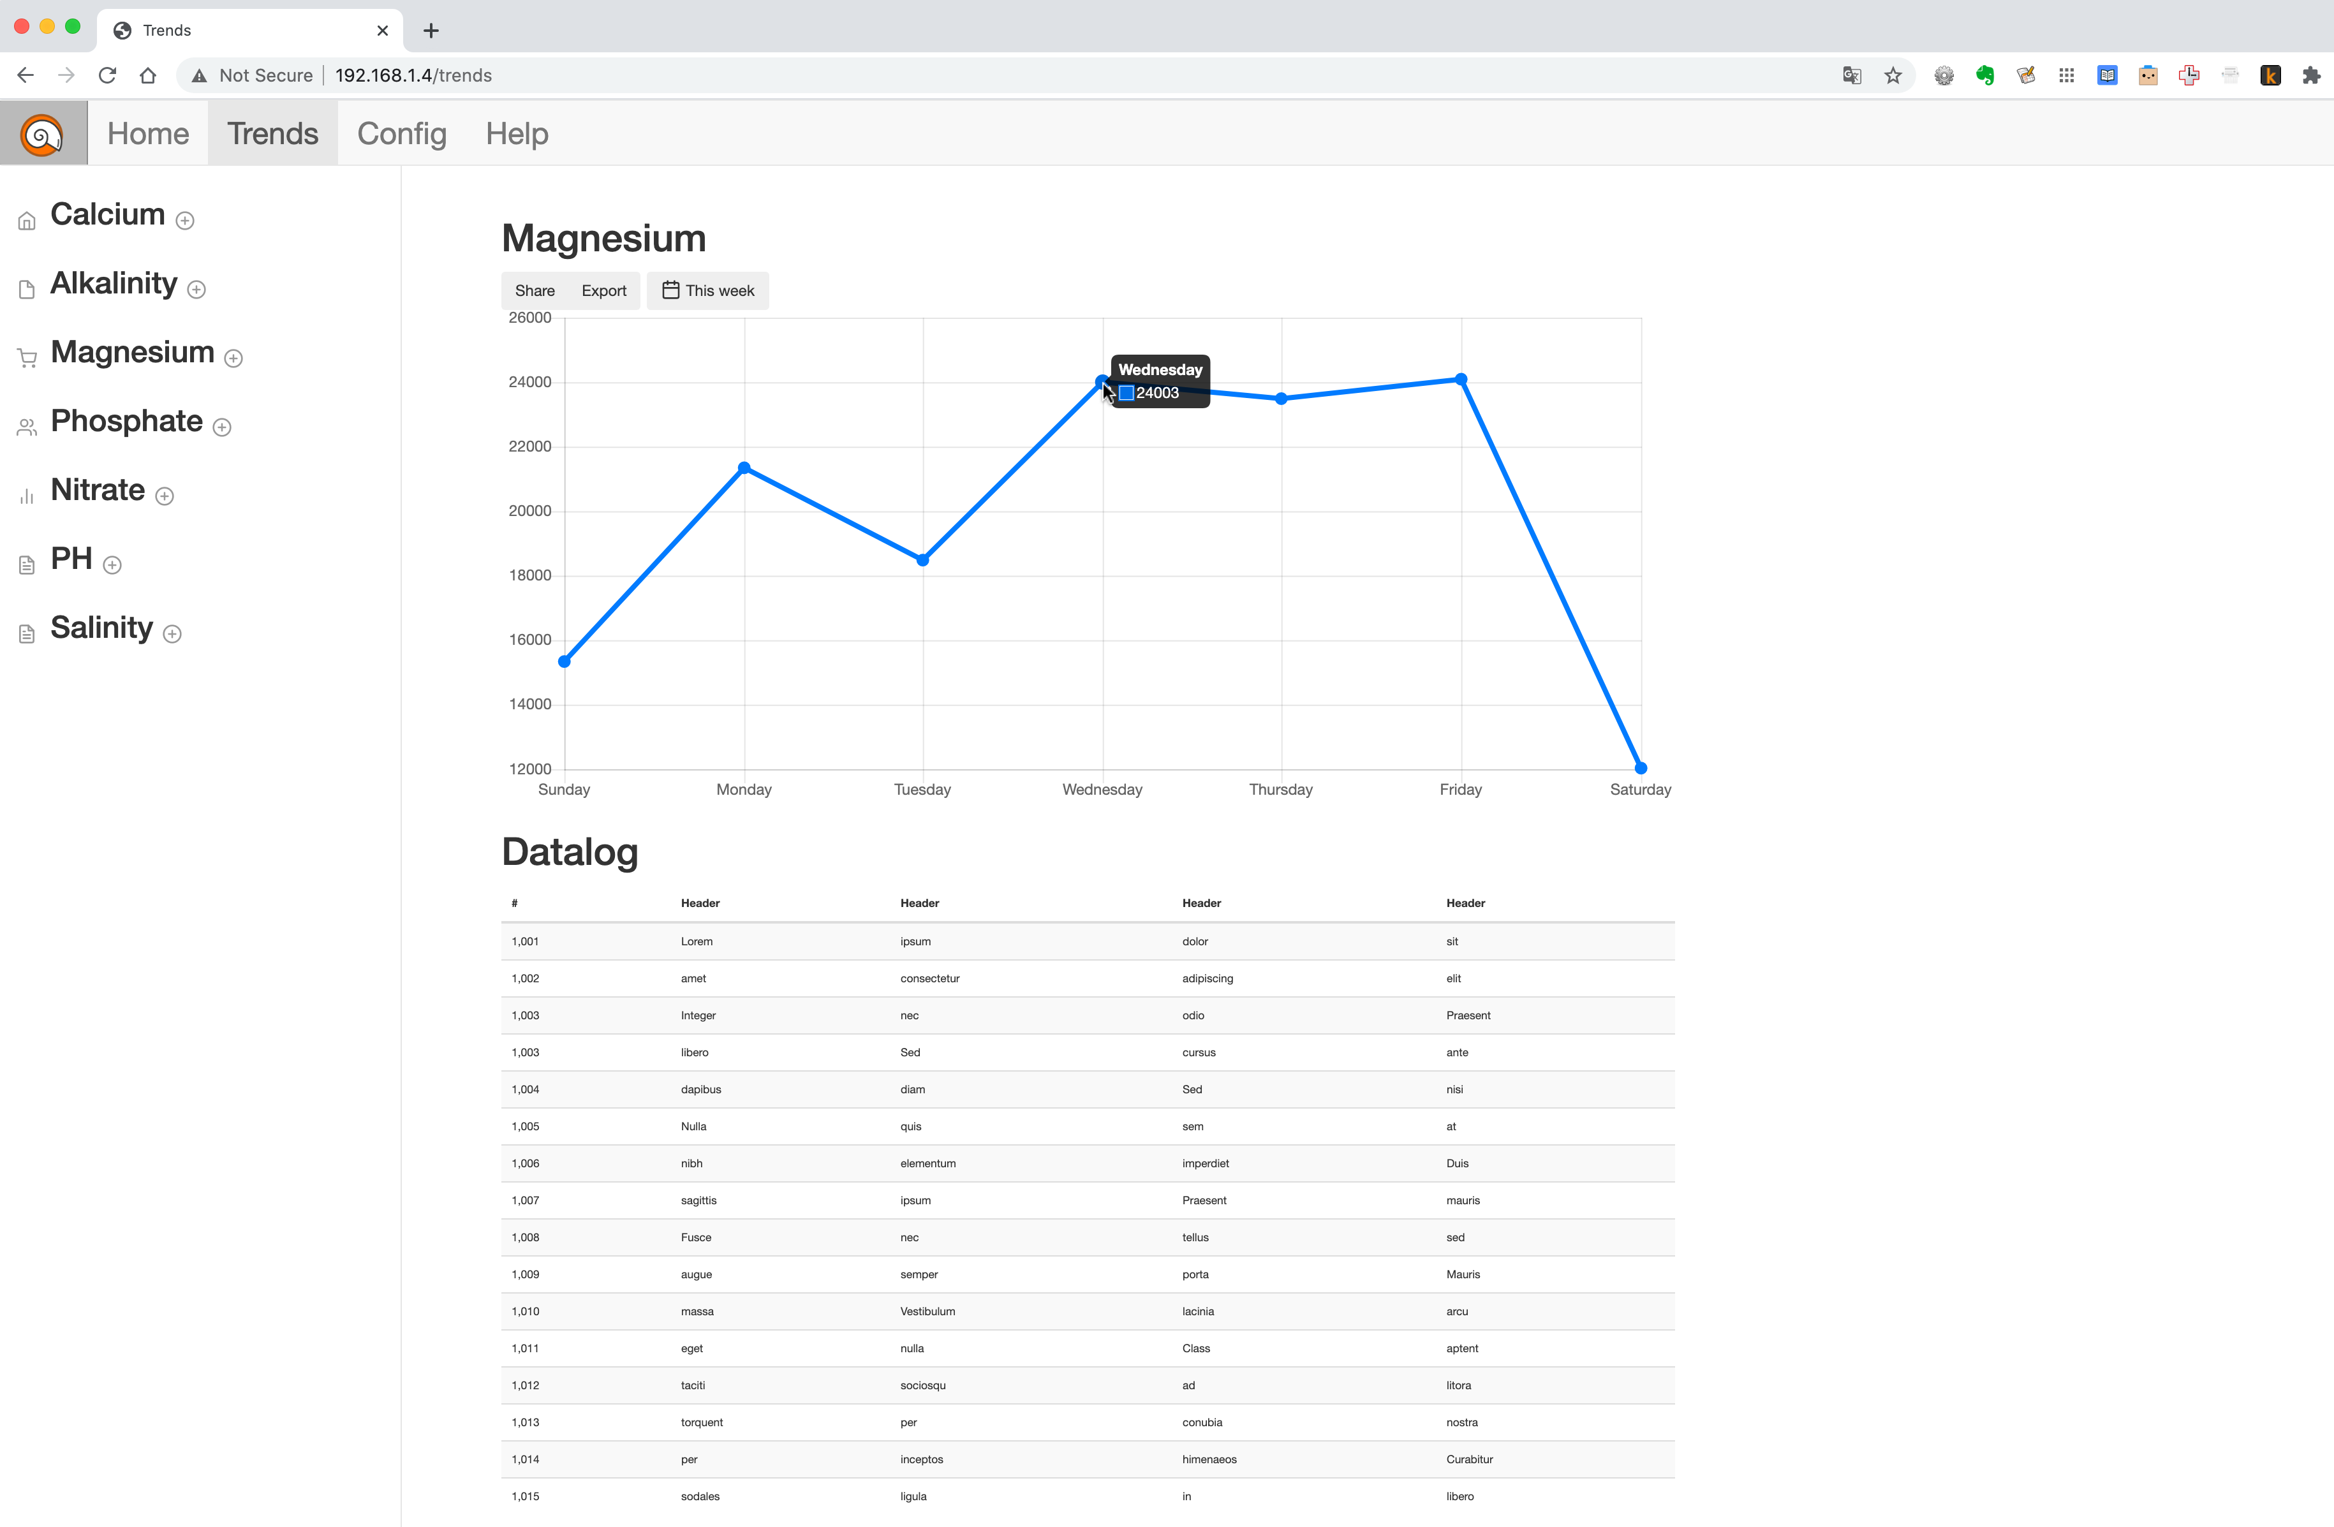Click the plus circle beside Magnesium
The image size is (2334, 1527).
pos(233,359)
